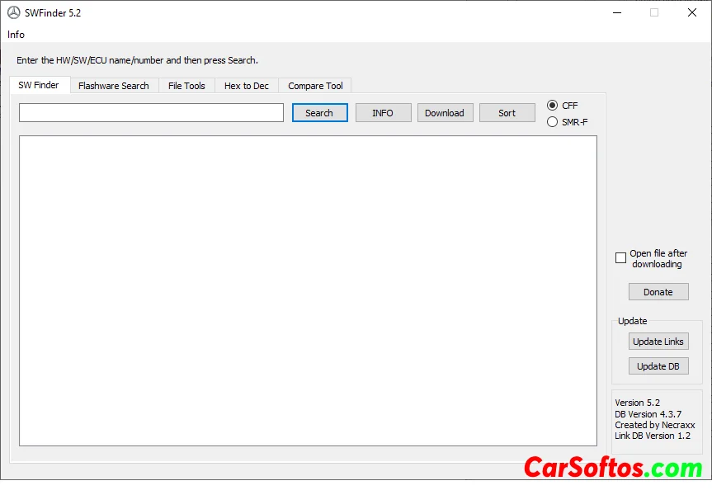Click the Mercedes logo icon in title bar
Screen dimensions: 712x495
click(x=13, y=13)
